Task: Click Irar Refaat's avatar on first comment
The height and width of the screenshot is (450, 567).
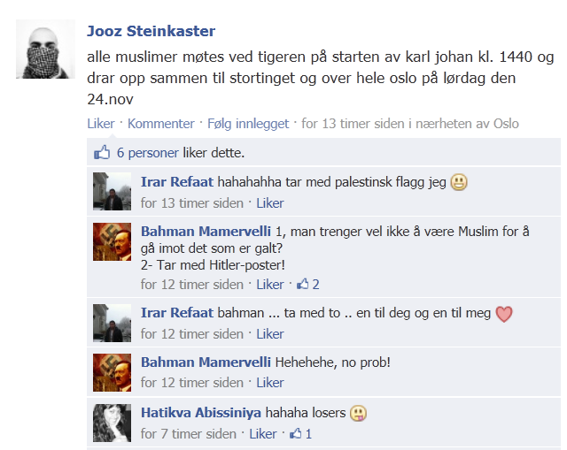Action: (113, 191)
